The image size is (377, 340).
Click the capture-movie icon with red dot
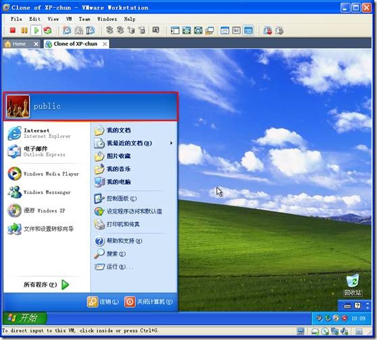[268, 30]
